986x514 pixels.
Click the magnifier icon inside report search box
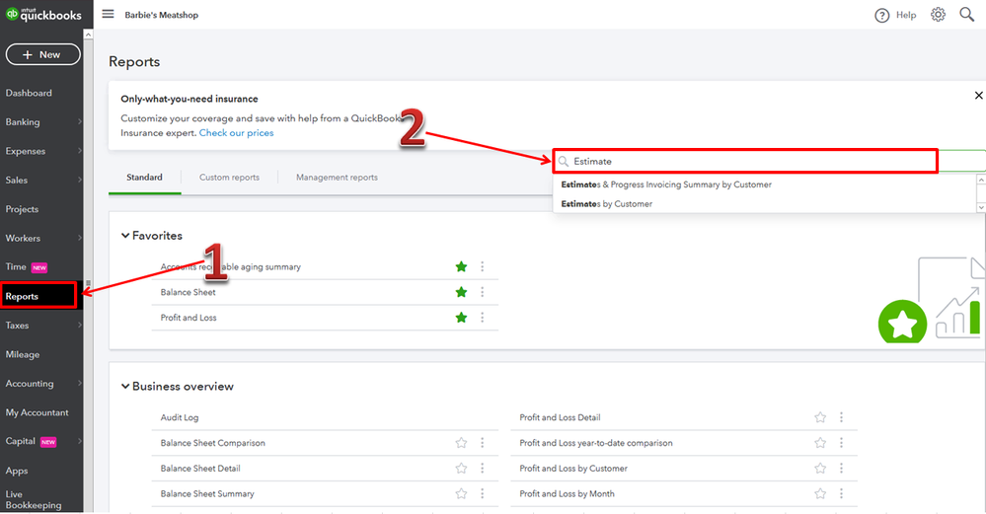pyautogui.click(x=564, y=162)
